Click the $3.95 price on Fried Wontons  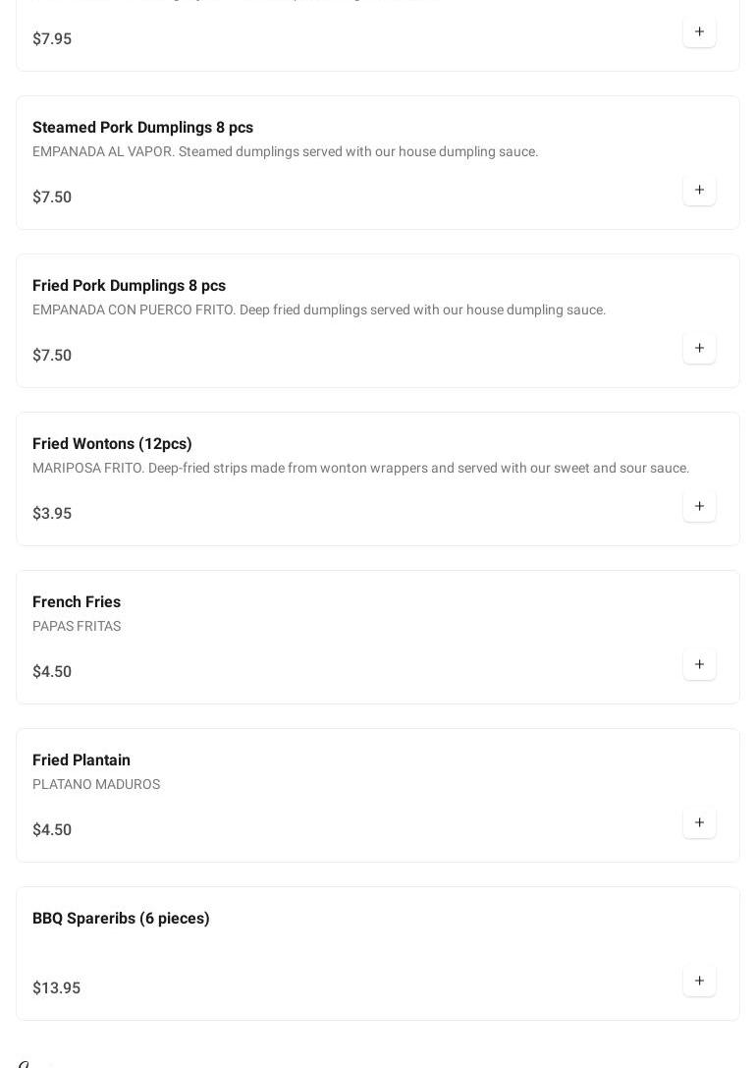click(52, 514)
